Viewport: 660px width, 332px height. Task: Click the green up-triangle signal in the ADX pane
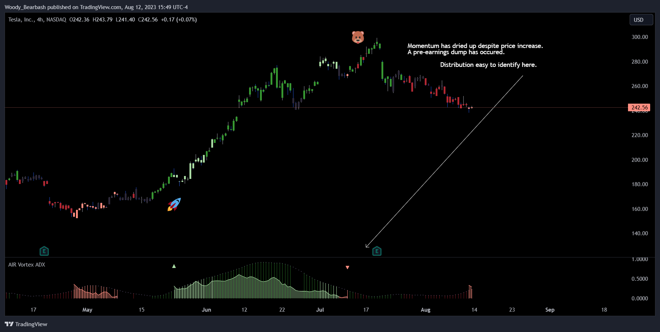coord(174,266)
